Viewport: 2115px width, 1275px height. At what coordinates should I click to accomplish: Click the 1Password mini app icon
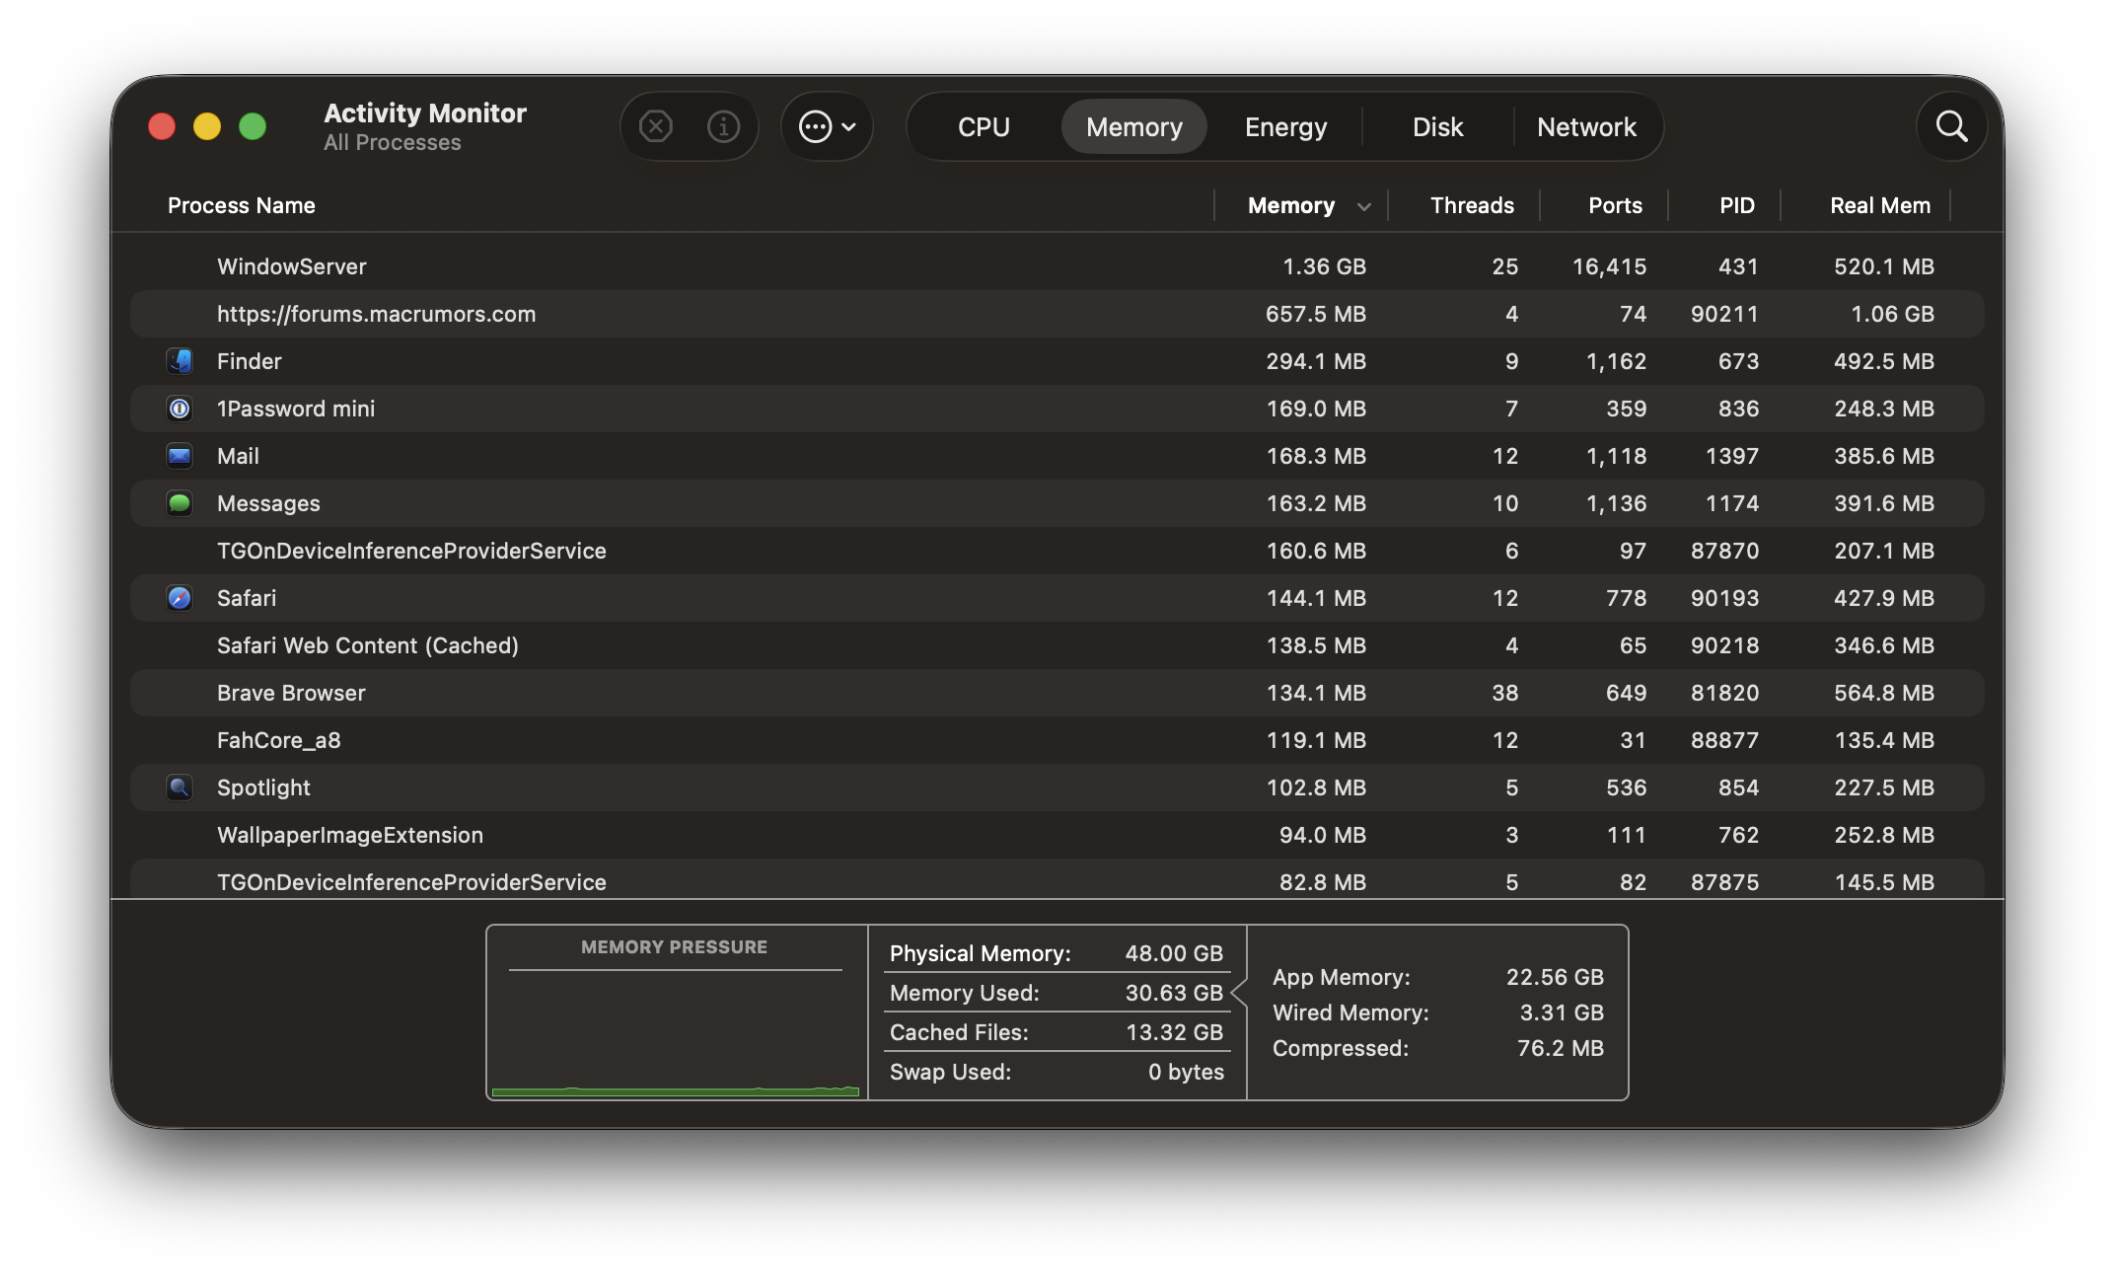coord(180,409)
